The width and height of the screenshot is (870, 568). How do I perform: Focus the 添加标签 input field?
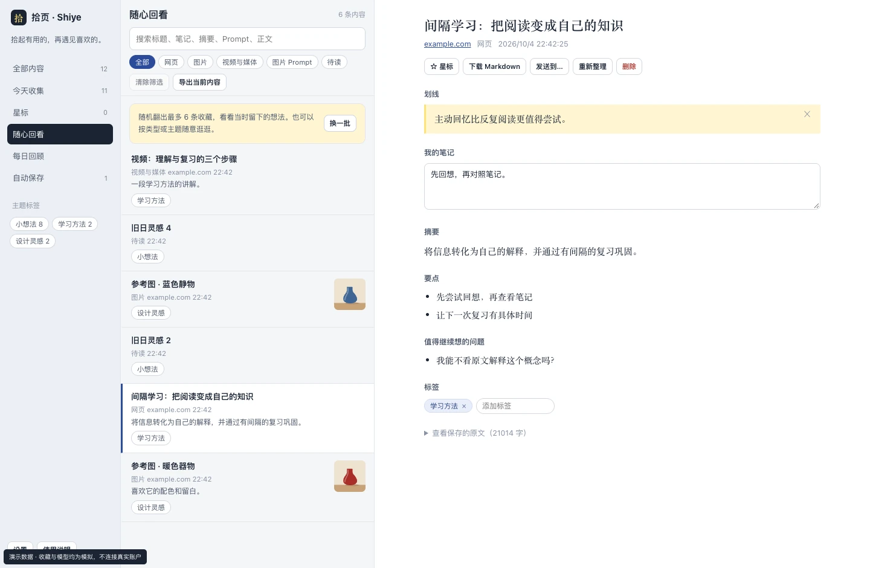coord(515,406)
